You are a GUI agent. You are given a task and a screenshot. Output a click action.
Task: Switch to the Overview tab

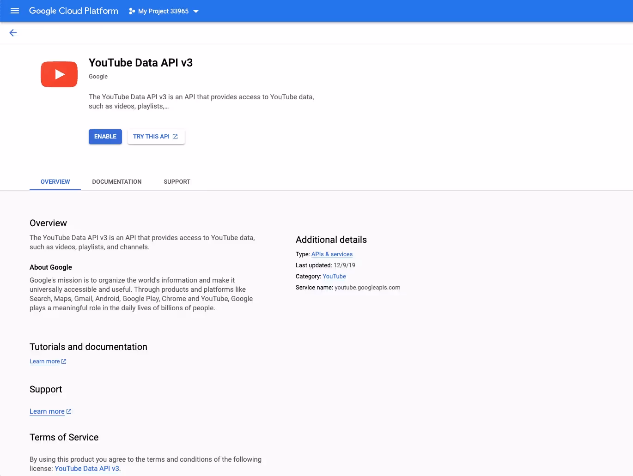[x=55, y=182]
